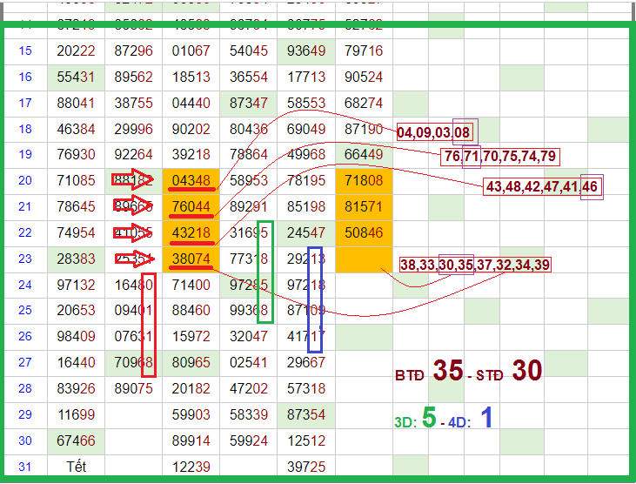
Task: Click the orange cell containing 71808
Action: point(364,181)
